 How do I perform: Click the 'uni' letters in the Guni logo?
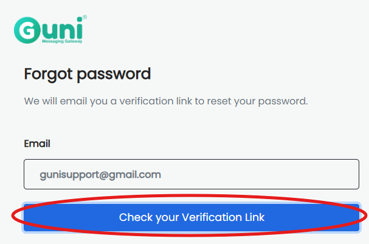(63, 28)
